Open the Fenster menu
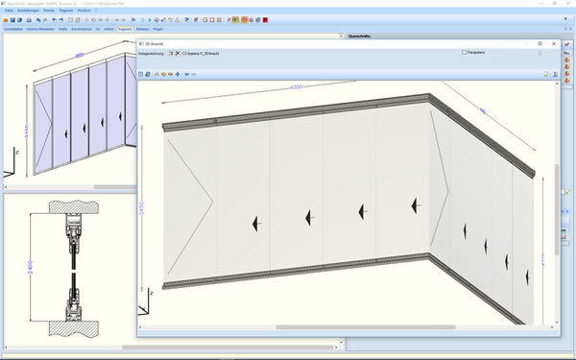 pyautogui.click(x=49, y=11)
